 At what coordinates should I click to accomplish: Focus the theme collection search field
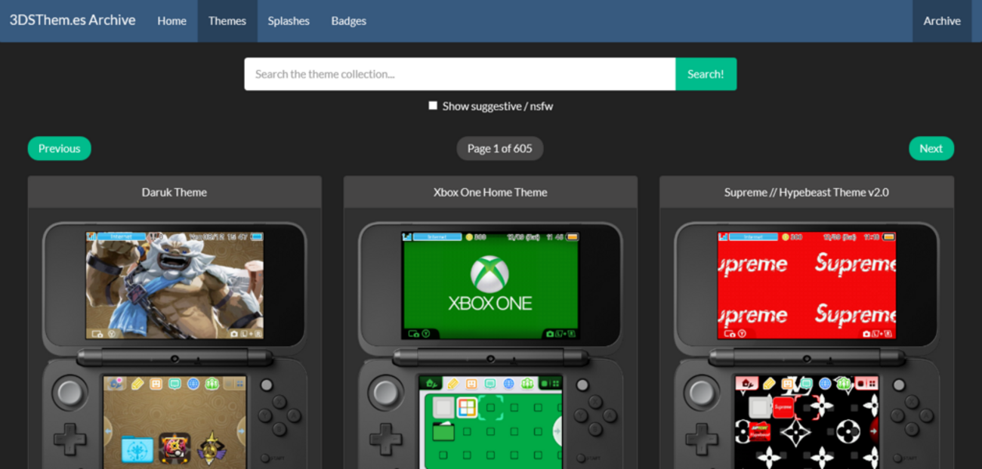(x=459, y=74)
